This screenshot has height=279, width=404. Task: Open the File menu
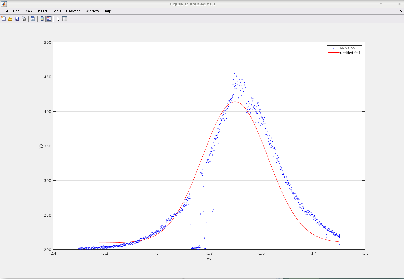pos(5,11)
